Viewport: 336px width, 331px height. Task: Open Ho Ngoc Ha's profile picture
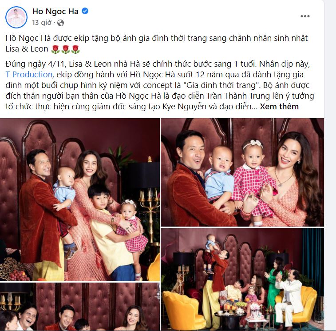point(16,17)
